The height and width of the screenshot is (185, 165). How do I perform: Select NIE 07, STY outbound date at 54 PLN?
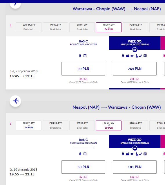pos(109,27)
